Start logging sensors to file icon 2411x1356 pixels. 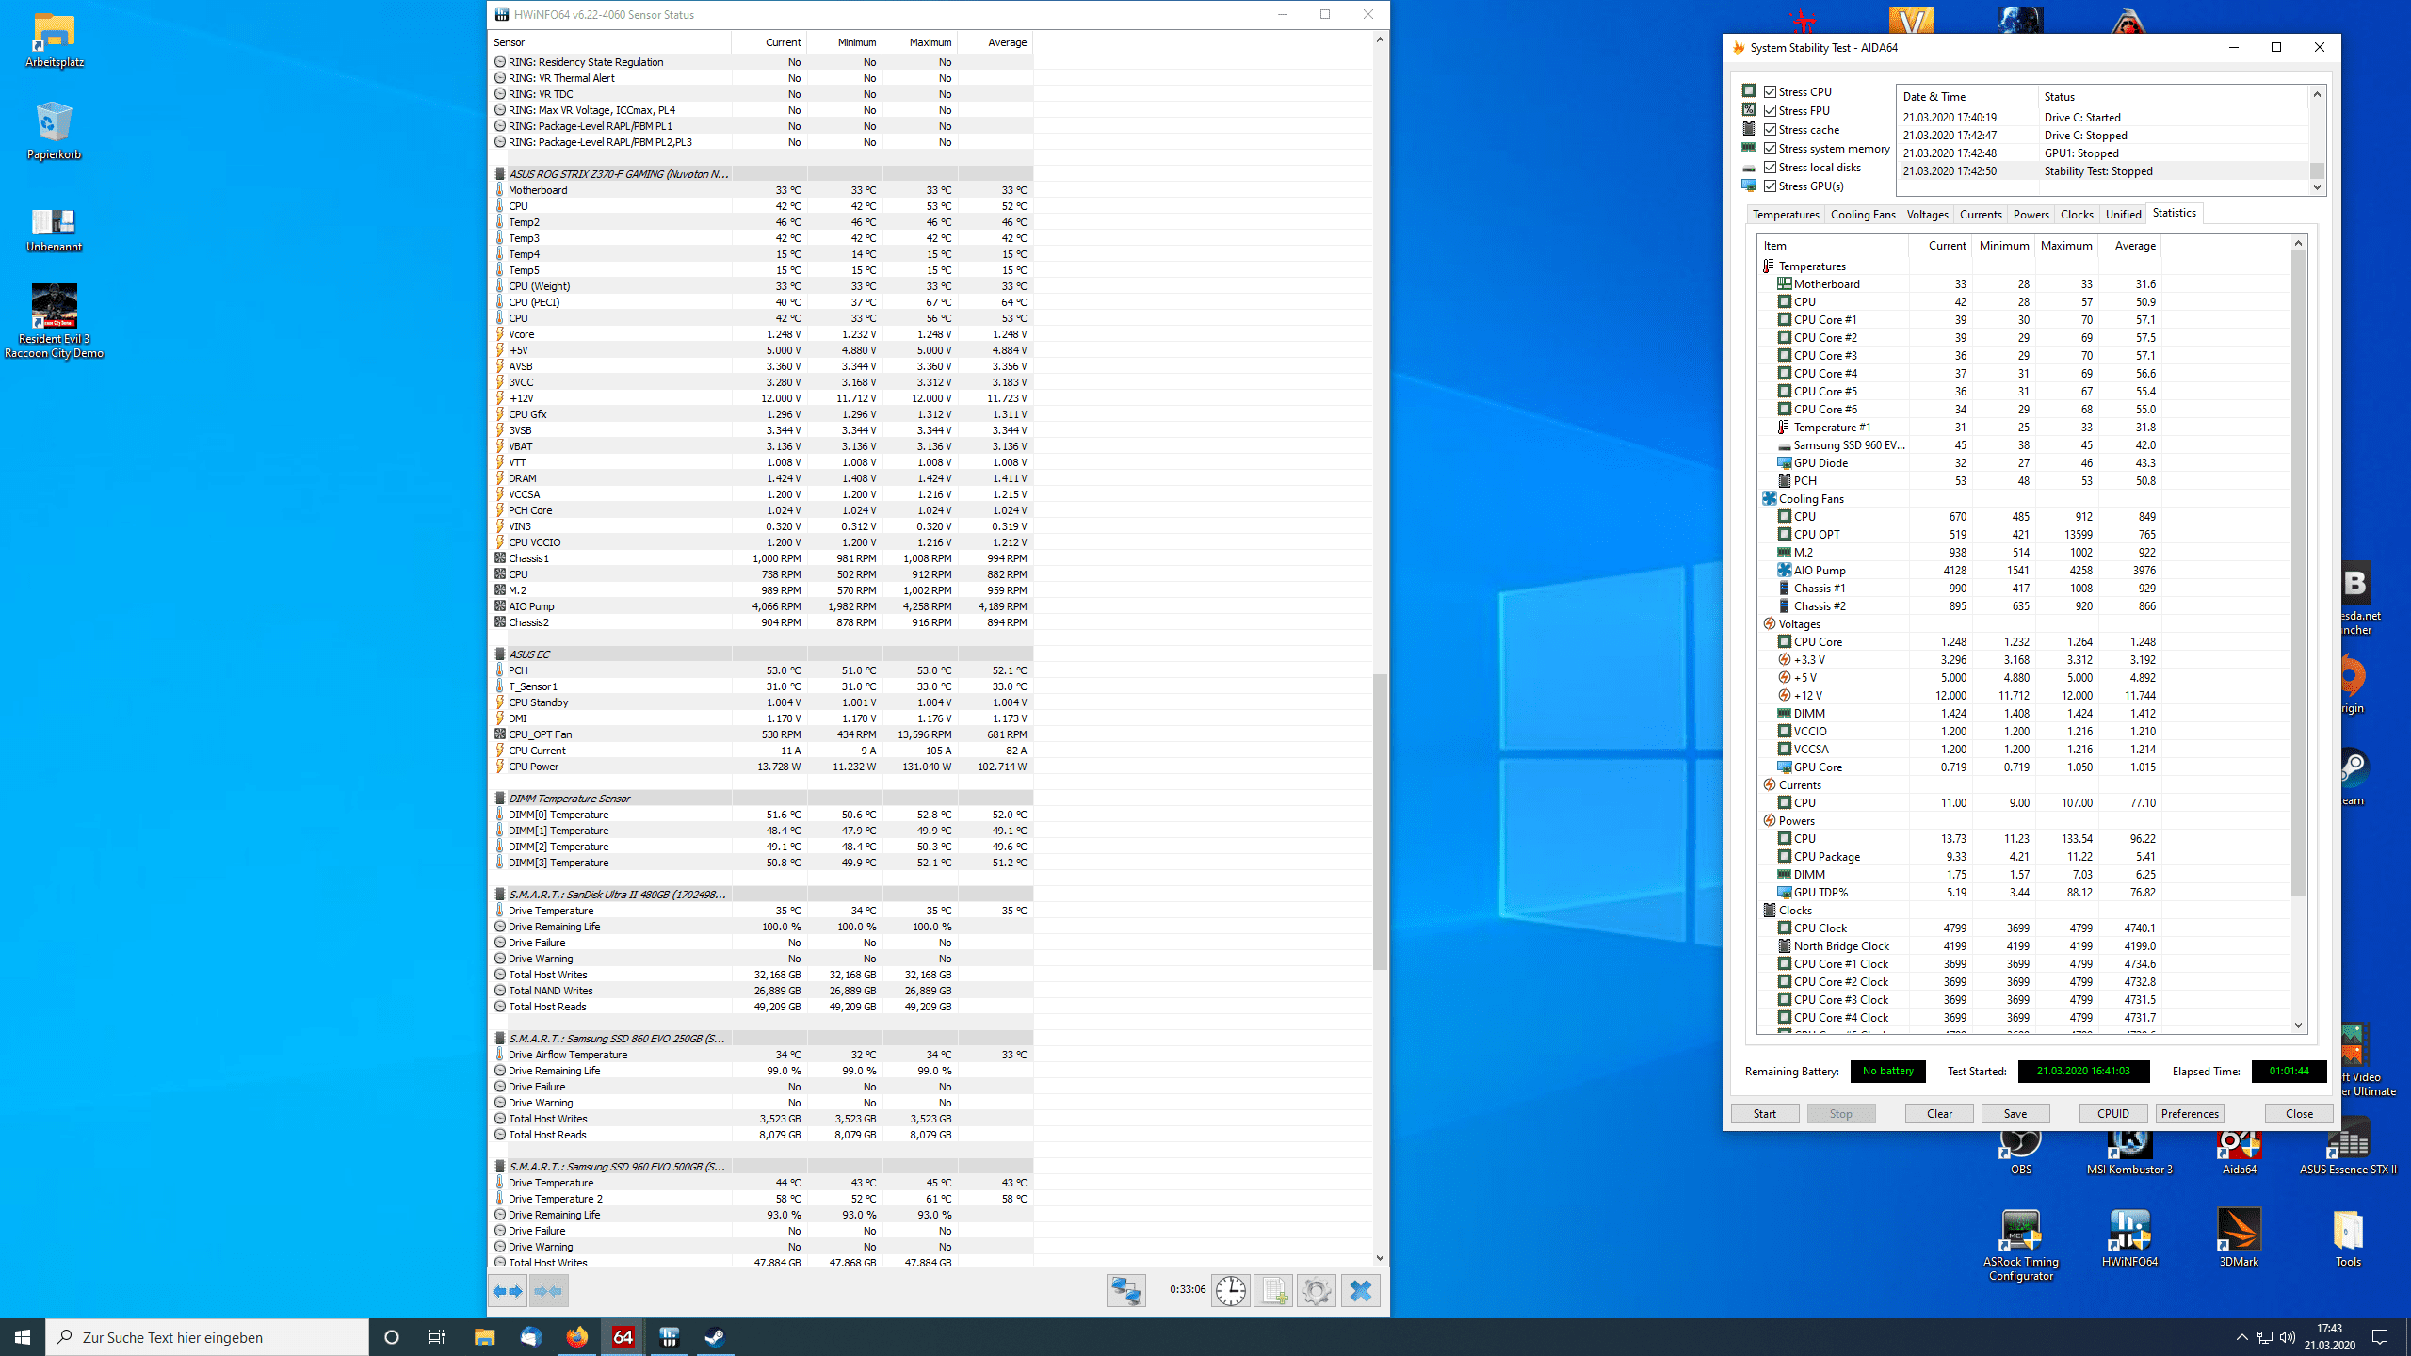tap(1273, 1290)
